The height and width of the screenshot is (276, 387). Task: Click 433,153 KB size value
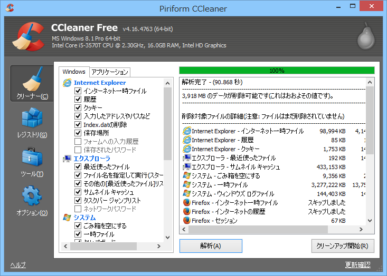[x=331, y=167]
